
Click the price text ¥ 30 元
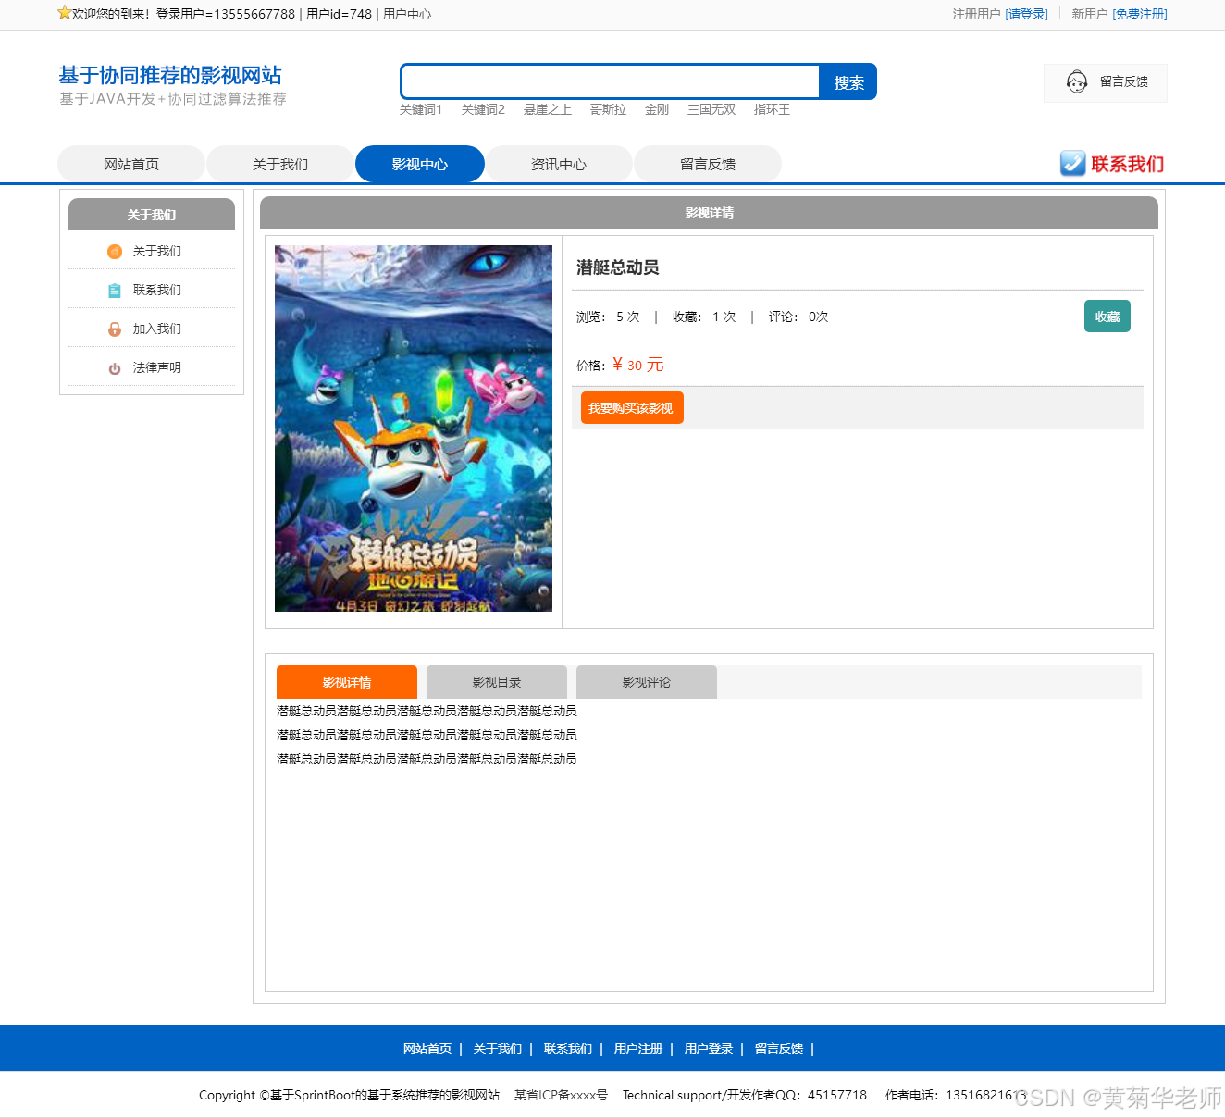(x=638, y=365)
